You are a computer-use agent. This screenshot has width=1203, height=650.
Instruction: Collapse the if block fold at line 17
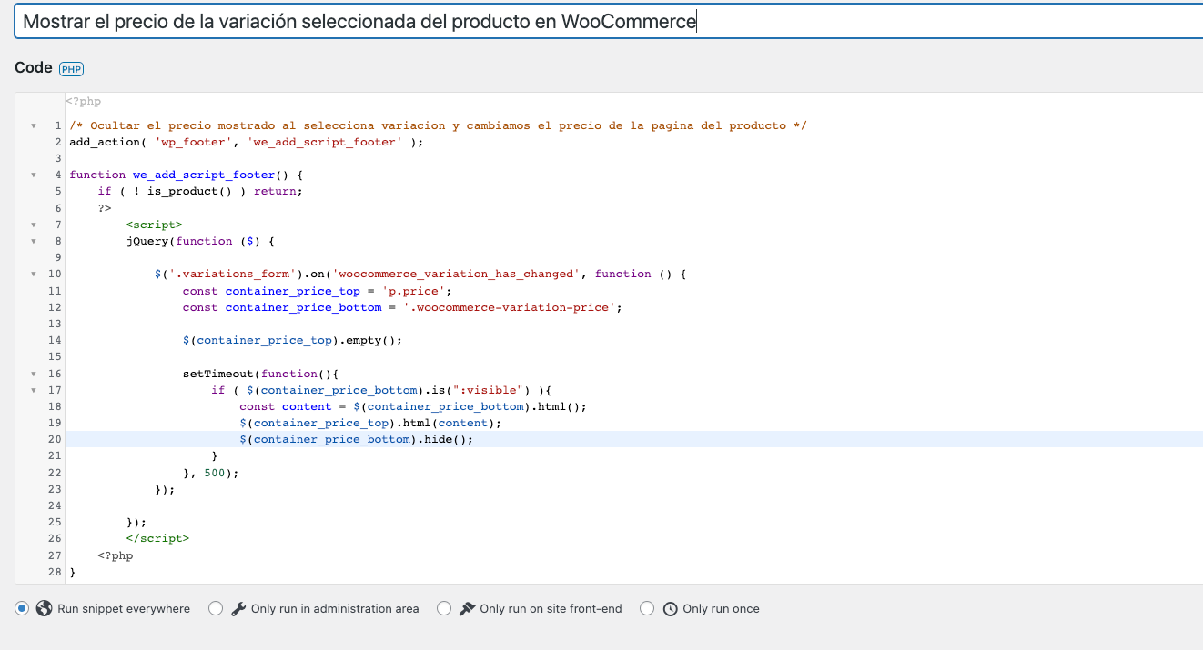pos(34,390)
